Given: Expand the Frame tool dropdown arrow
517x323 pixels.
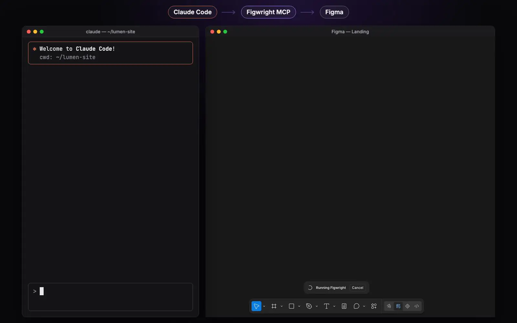Looking at the screenshot, I should click(x=282, y=306).
